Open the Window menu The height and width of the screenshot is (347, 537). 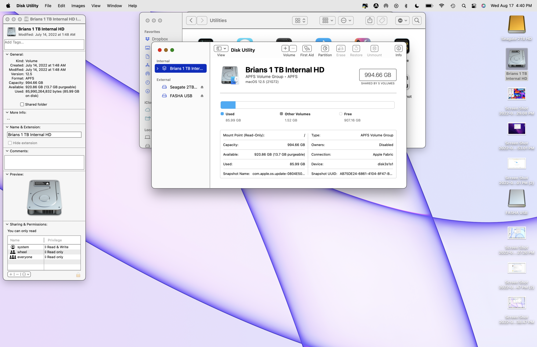coord(114,6)
